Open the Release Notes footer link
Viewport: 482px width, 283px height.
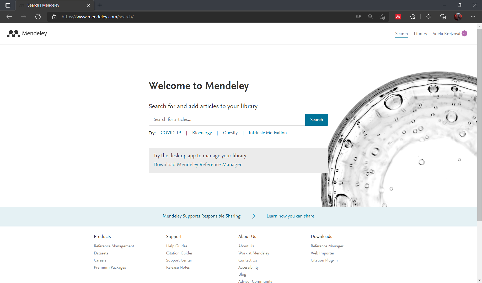(x=178, y=267)
